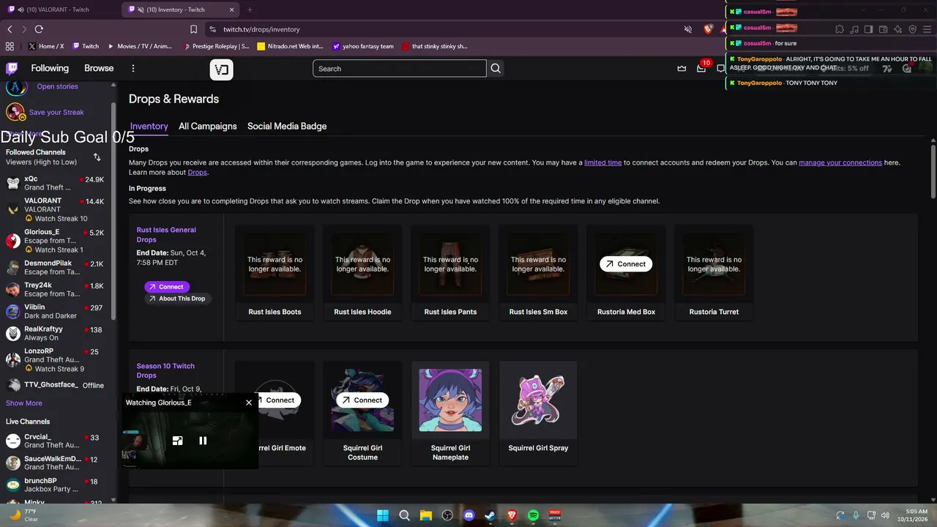Click inside the Twitch search field
The height and width of the screenshot is (527, 937).
[x=400, y=69]
